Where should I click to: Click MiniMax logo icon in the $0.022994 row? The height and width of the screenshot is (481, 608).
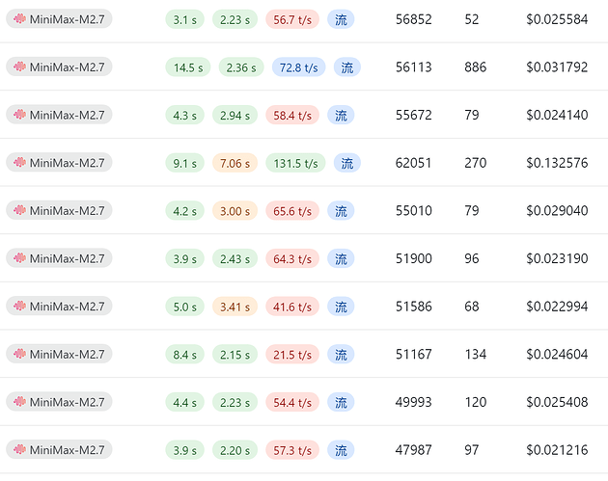[19, 306]
